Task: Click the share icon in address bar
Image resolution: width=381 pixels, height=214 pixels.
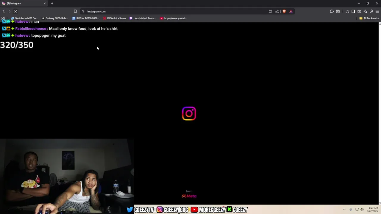Action: click(x=277, y=11)
